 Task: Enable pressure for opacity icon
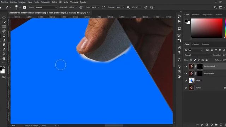[81, 7]
